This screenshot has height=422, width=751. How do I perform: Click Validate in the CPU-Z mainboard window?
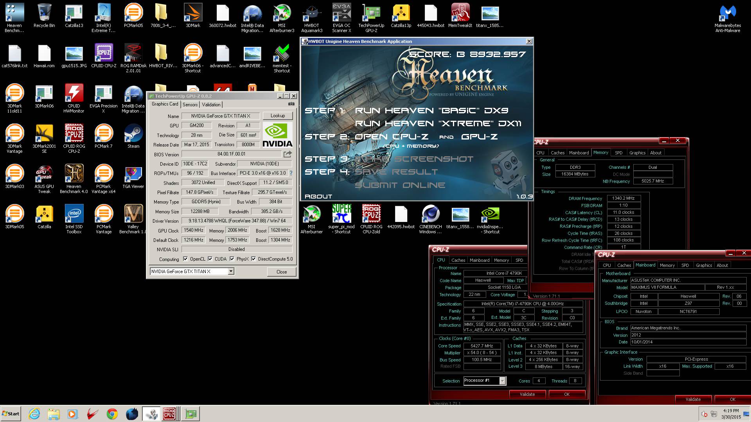pyautogui.click(x=693, y=399)
